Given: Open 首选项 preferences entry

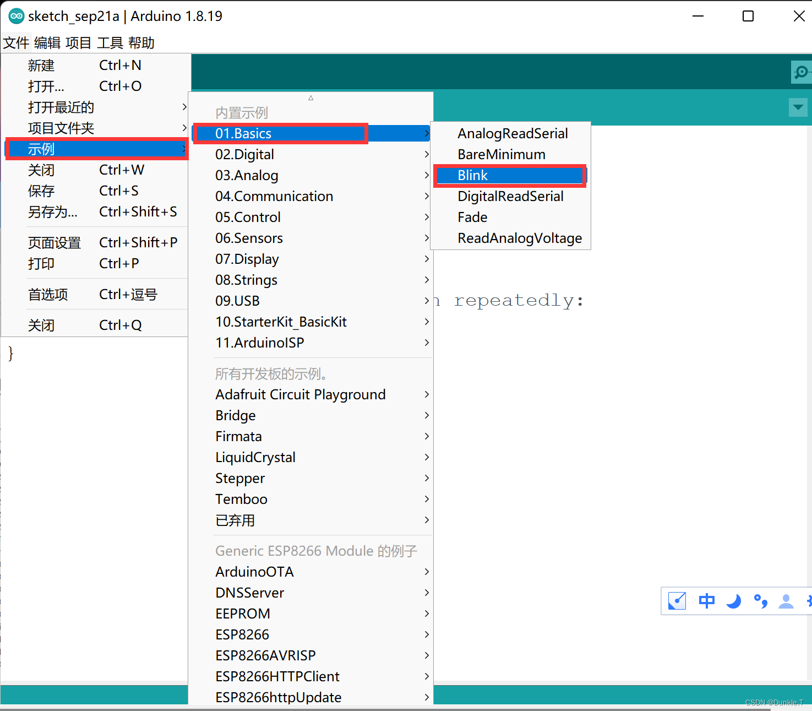Looking at the screenshot, I should tap(96, 294).
